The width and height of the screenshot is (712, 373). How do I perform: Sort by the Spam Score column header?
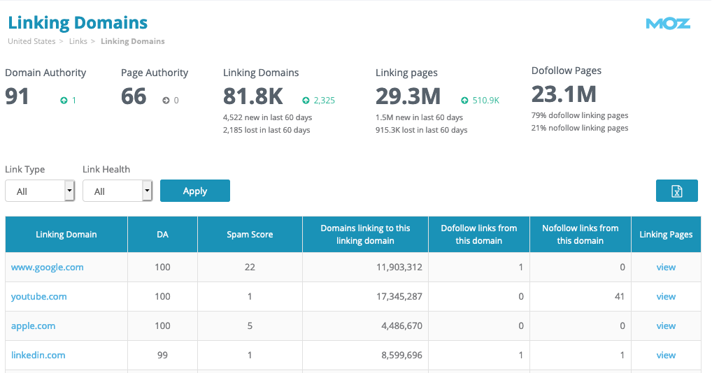point(250,234)
